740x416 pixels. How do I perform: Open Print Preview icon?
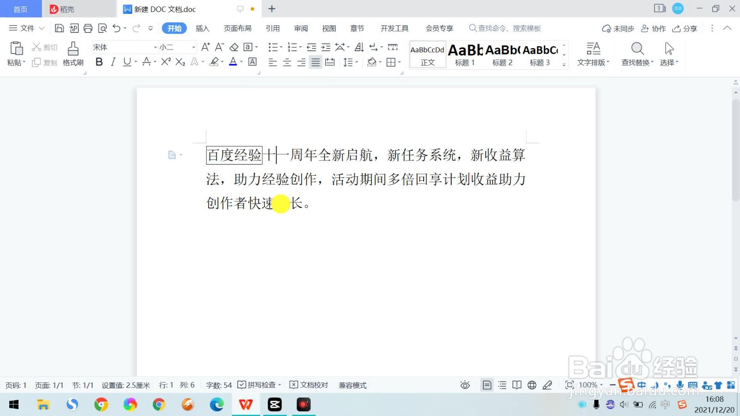tap(102, 28)
